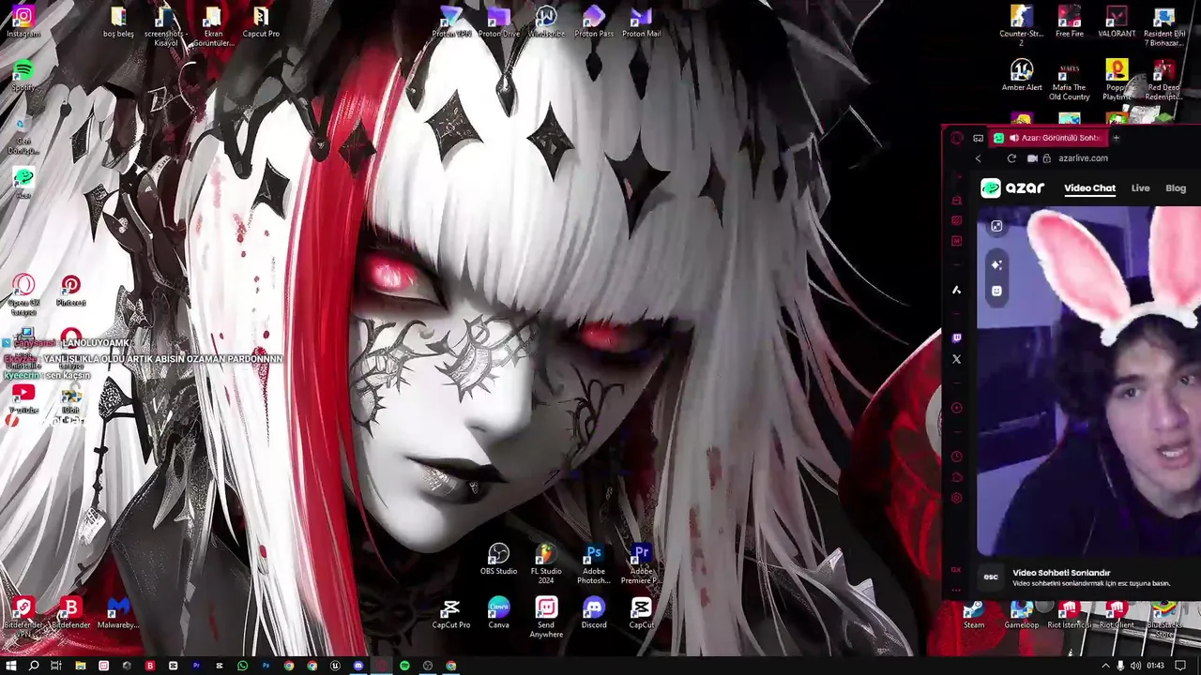This screenshot has width=1201, height=675.
Task: Open Opera GX sidebar settings gear
Action: pyautogui.click(x=956, y=498)
